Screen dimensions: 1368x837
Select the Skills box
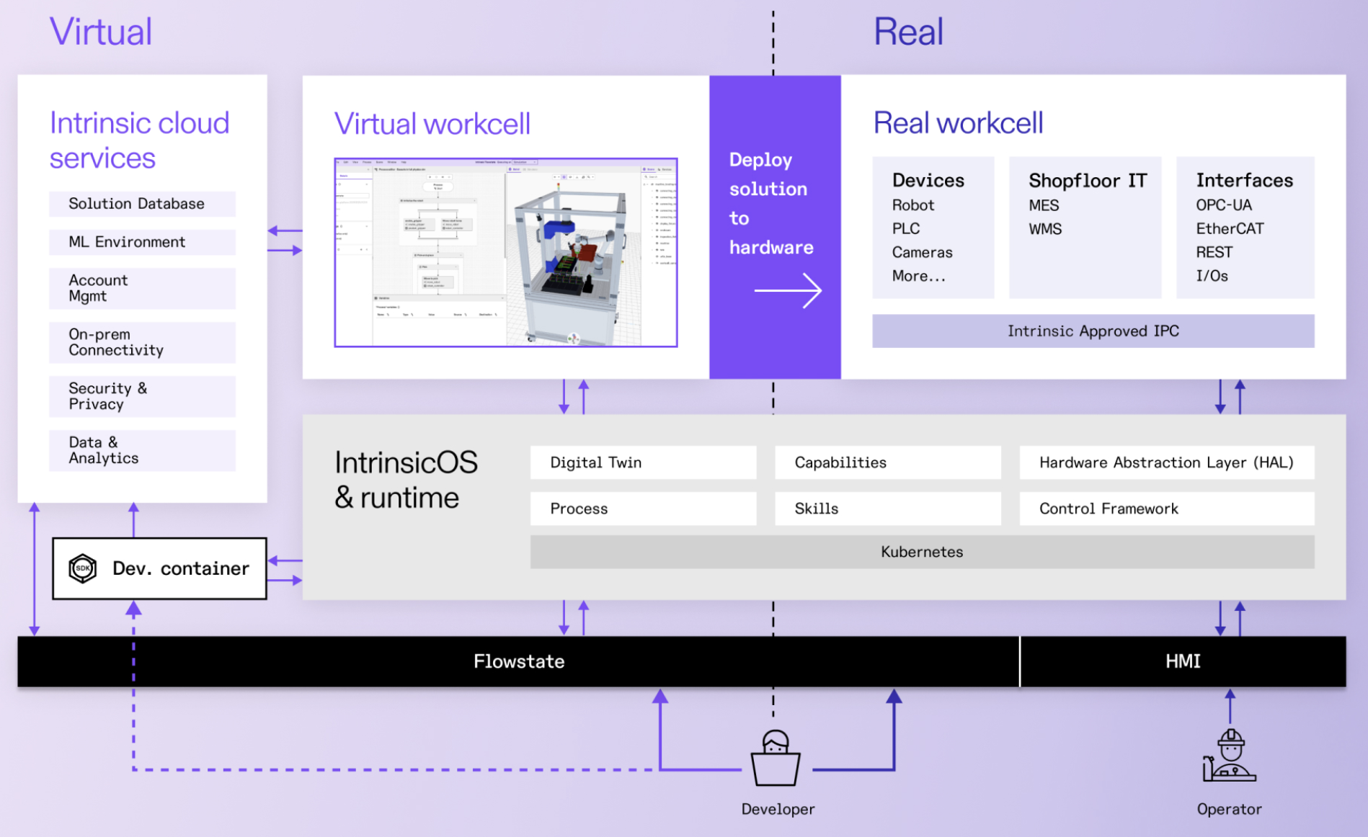[887, 509]
